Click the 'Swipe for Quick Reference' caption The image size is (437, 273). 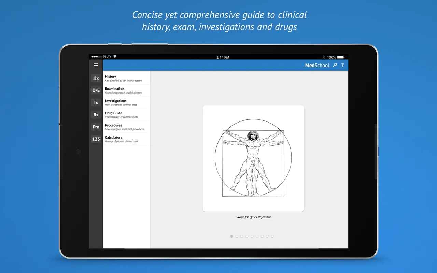coord(253,217)
